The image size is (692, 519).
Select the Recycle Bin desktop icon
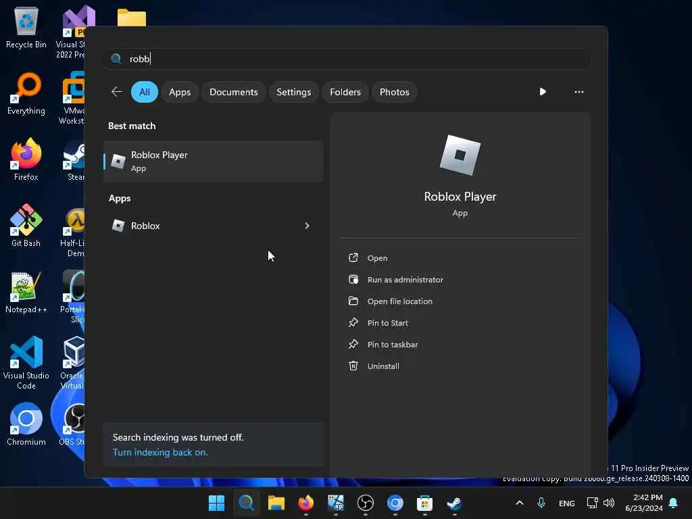click(x=26, y=28)
